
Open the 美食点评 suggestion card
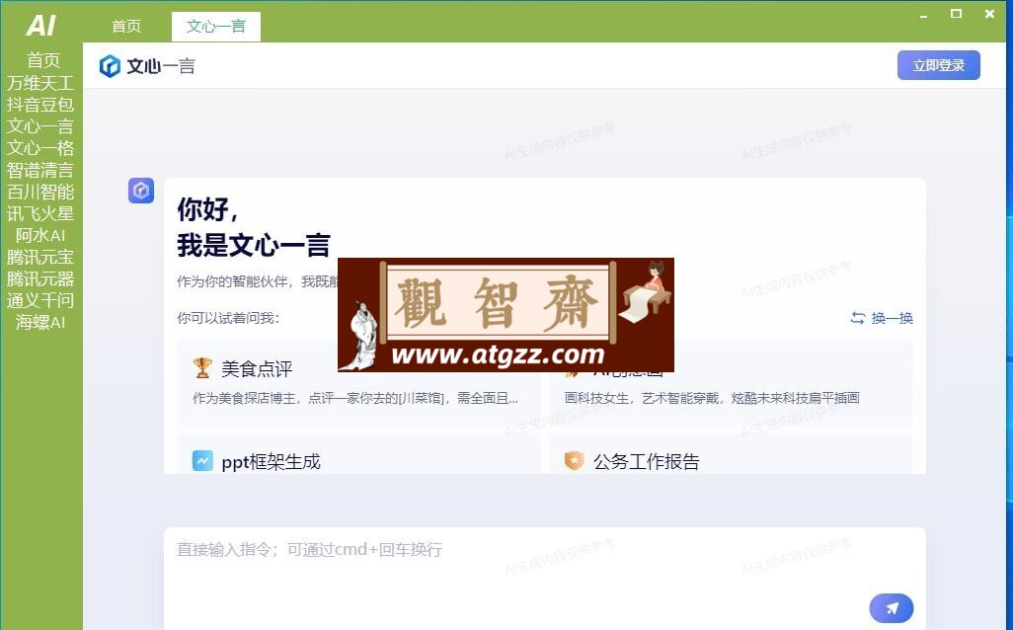[x=358, y=382]
